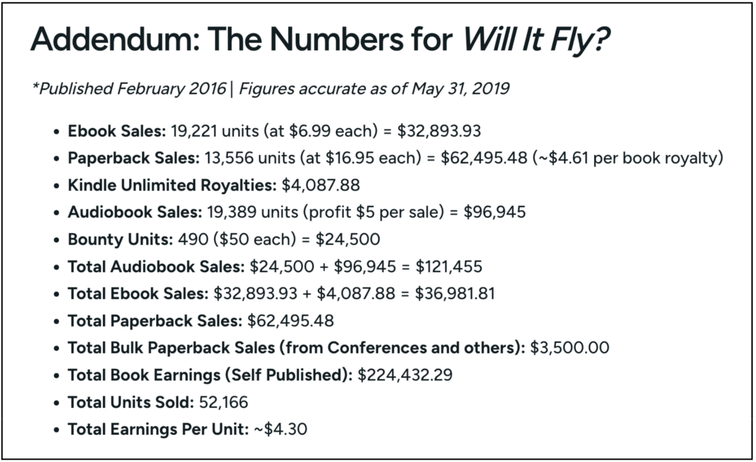Click the "Total Audiobook Sales:" label
Image resolution: width=756 pixels, height=462 pixels.
coord(156,267)
